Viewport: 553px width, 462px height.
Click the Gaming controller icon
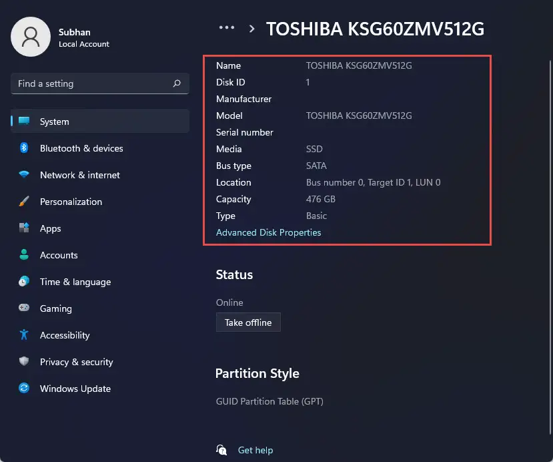click(x=24, y=308)
